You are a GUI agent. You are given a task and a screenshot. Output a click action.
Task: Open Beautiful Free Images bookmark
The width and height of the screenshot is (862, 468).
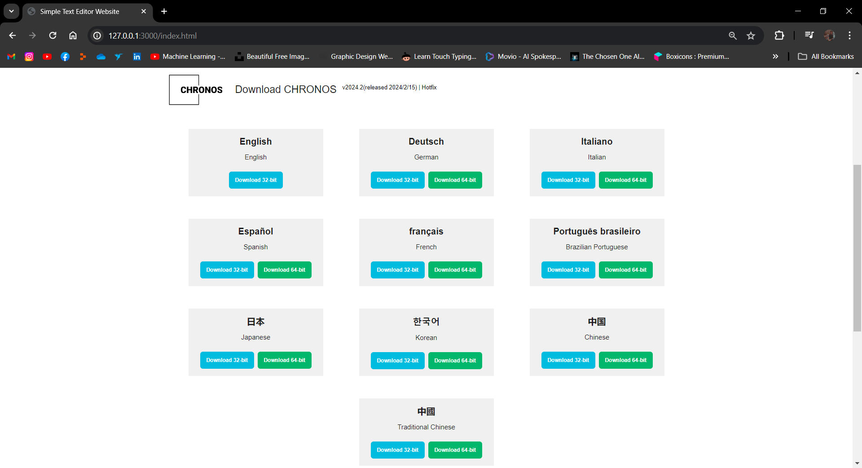click(x=273, y=57)
